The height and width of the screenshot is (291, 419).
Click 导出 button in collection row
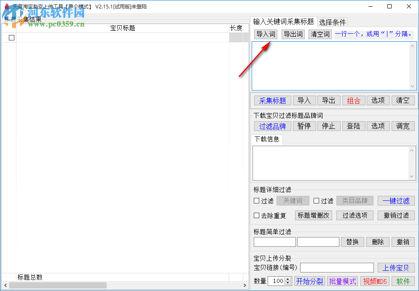tap(329, 101)
